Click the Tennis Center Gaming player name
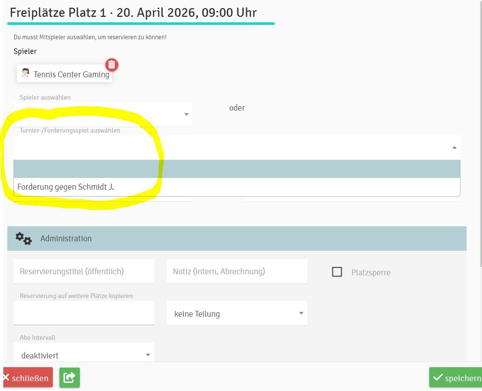482x391 pixels. [x=71, y=74]
